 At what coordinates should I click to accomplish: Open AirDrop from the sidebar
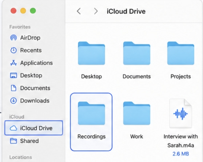(x=25, y=38)
